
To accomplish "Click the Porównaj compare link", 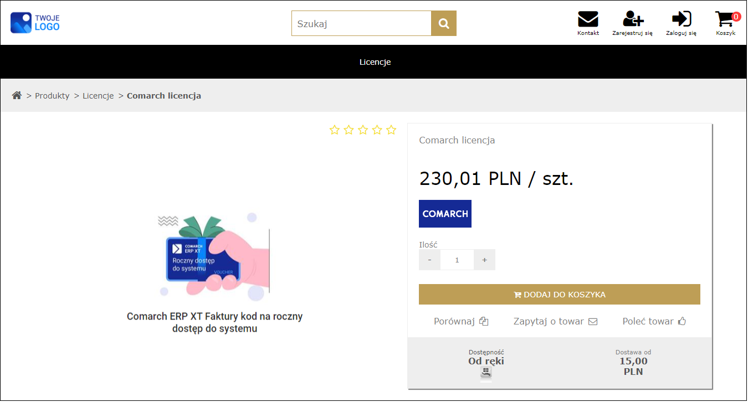I will coord(460,321).
